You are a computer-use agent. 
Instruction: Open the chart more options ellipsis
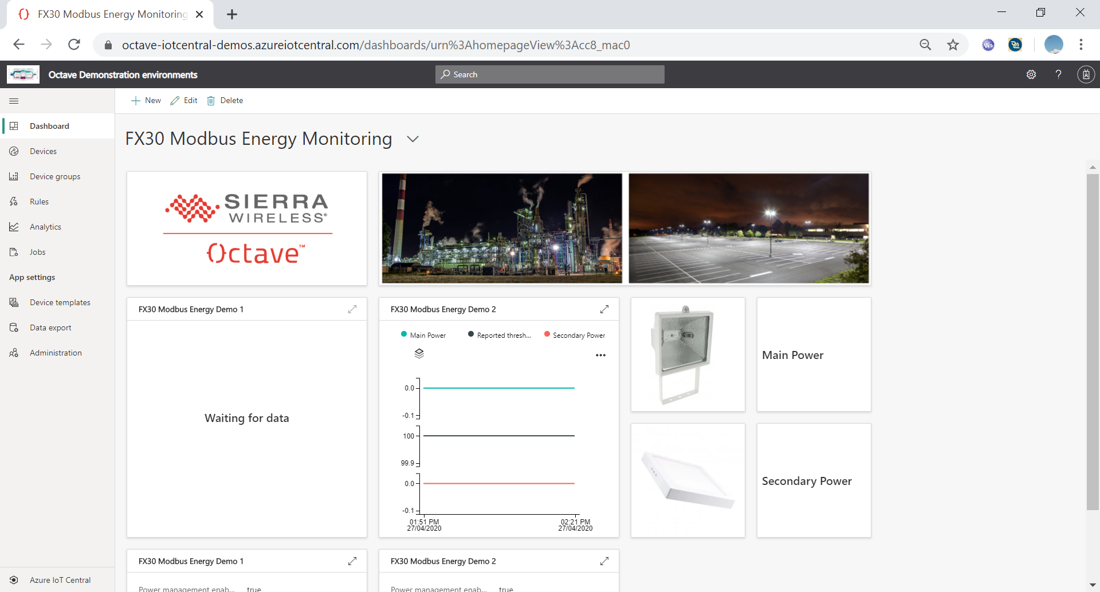[x=600, y=356]
